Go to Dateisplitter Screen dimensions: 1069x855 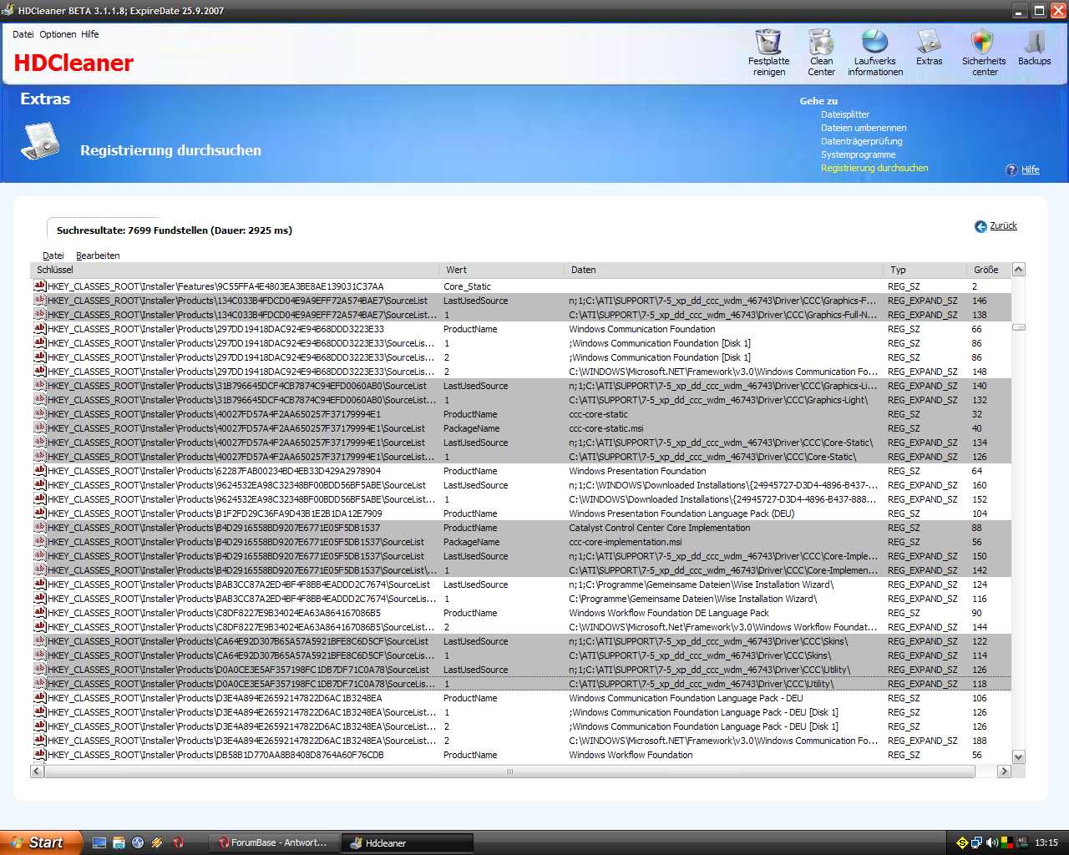845,114
